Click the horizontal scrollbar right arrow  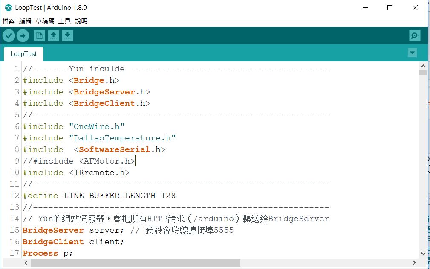[x=414, y=263]
